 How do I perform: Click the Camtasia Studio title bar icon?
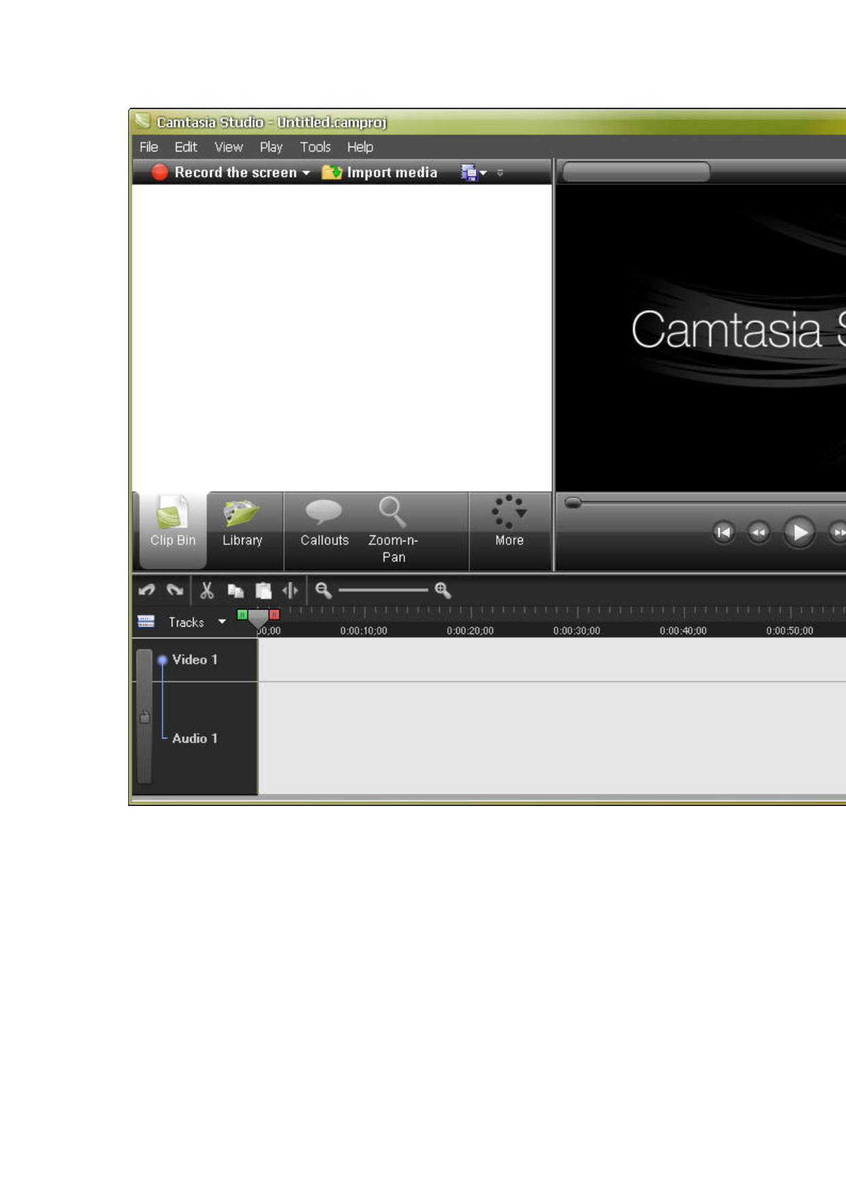coord(142,121)
